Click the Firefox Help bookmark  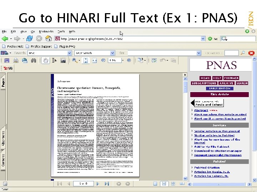click(x=13, y=47)
